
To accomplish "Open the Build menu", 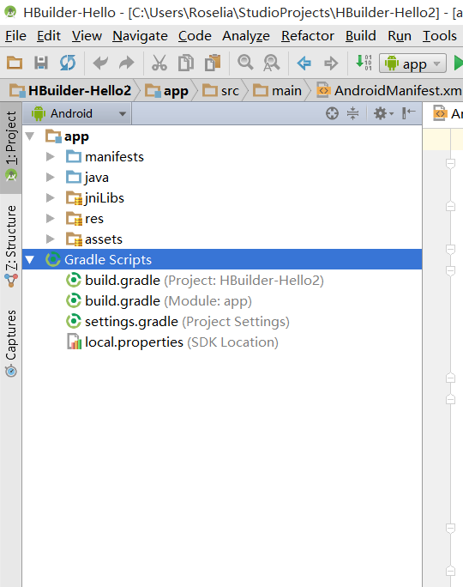I will pyautogui.click(x=360, y=36).
